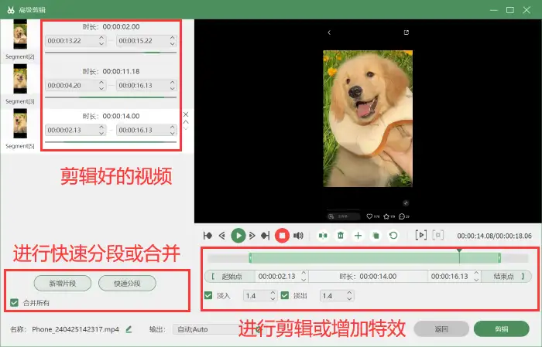Copy the segment with the duplicate icon

[x=376, y=236]
